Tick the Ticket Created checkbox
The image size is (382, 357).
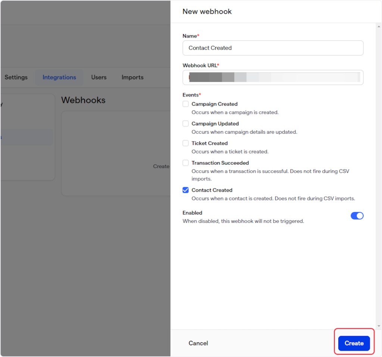(x=185, y=143)
